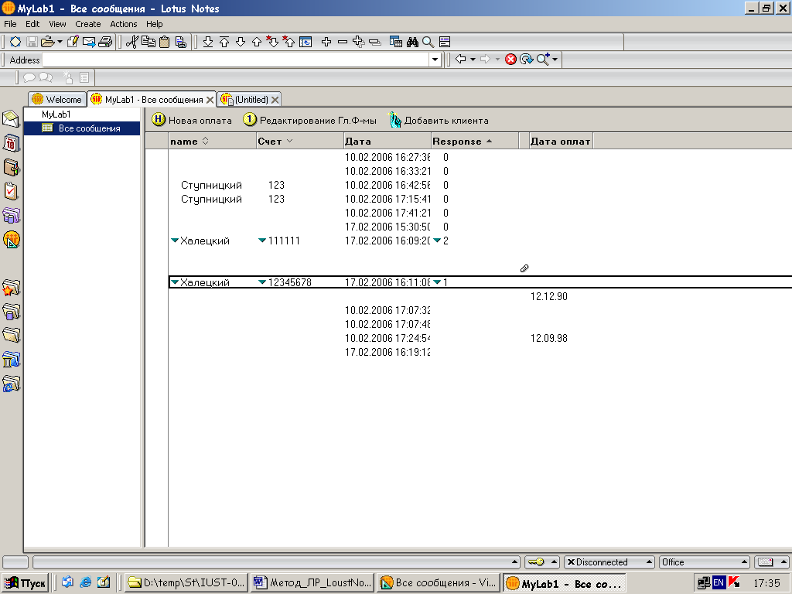The image size is (792, 594).
Task: Open the Mail bookmark in the sidebar
Action: click(x=11, y=119)
